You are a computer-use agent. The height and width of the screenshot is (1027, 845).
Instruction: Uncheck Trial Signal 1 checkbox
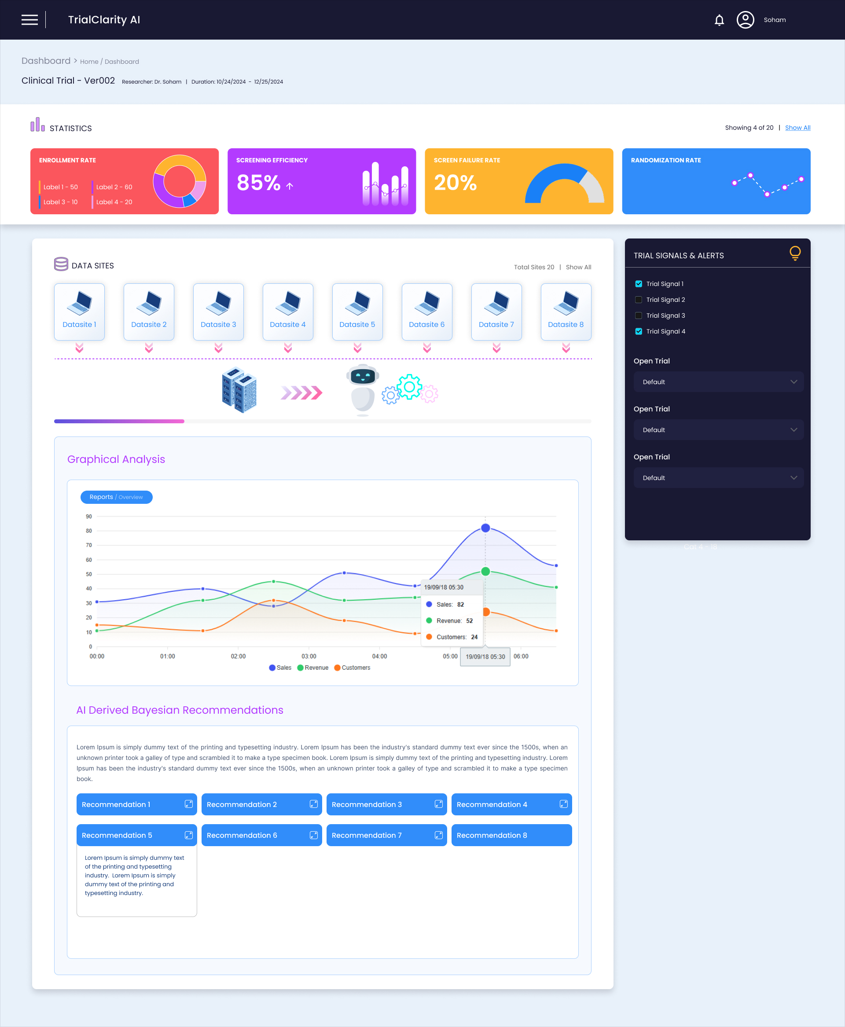pos(638,284)
